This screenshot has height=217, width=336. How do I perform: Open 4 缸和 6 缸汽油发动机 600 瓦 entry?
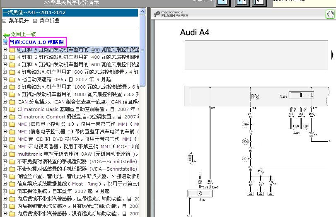(78, 65)
